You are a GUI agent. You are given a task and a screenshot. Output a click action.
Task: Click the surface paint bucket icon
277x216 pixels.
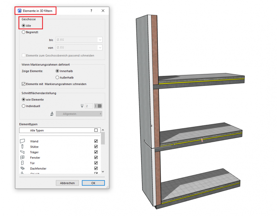[51, 114]
